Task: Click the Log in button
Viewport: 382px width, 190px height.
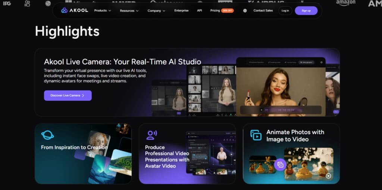Action: pyautogui.click(x=285, y=11)
